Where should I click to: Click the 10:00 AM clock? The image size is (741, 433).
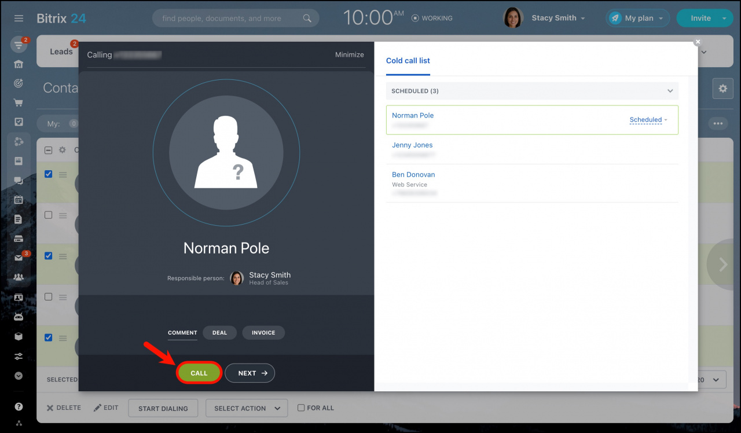click(372, 18)
